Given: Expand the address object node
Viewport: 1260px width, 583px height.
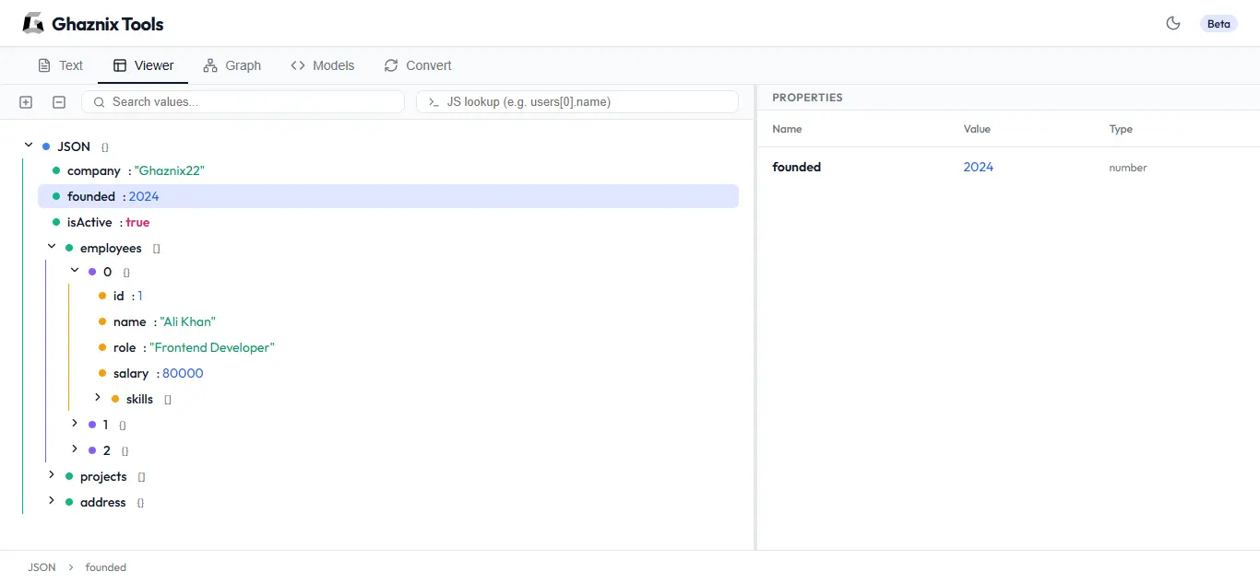Looking at the screenshot, I should [x=52, y=502].
